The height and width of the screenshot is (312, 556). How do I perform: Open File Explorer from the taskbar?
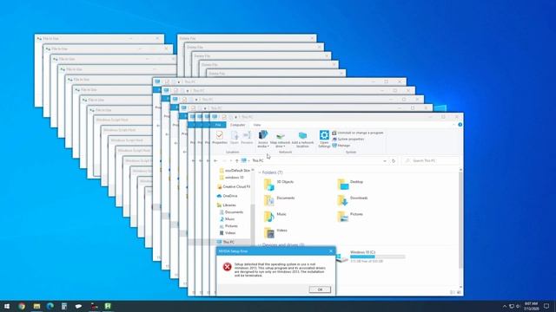(36, 306)
